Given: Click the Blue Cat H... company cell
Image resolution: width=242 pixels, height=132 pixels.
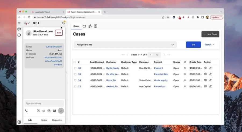Looking at the screenshot, I should [145, 68].
